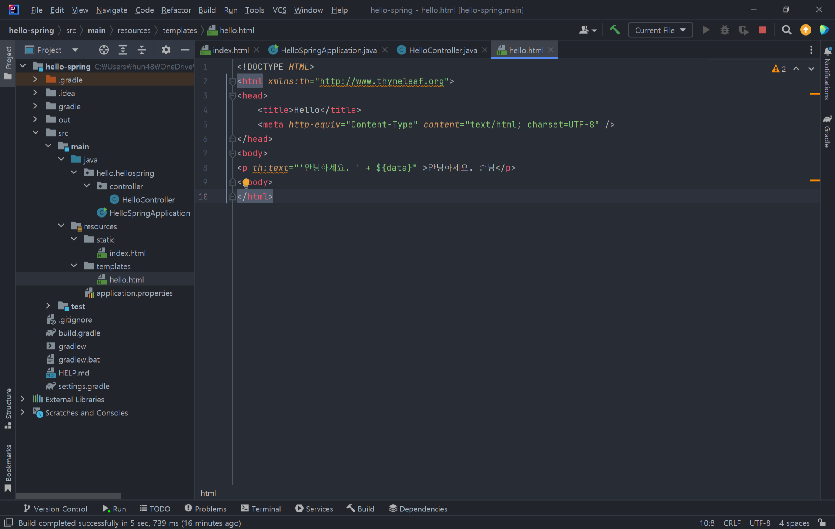Screen dimensions: 835x529
Task: Click Expand All icon in Project panel
Action: pos(123,50)
